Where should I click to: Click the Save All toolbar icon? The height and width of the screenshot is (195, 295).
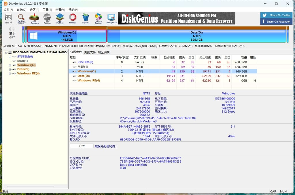8,19
